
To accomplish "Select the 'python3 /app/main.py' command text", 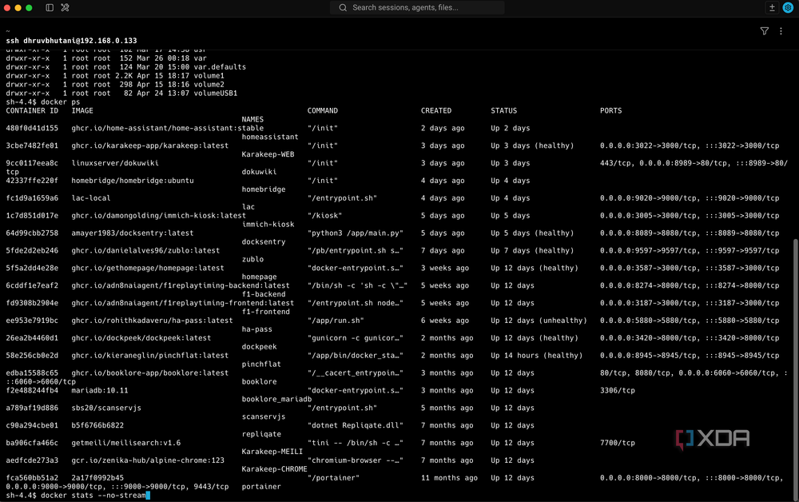I will pos(356,233).
